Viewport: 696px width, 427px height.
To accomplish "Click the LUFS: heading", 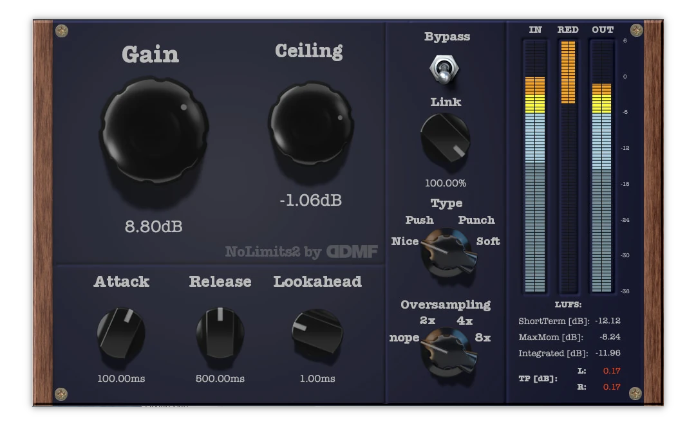I will 568,305.
